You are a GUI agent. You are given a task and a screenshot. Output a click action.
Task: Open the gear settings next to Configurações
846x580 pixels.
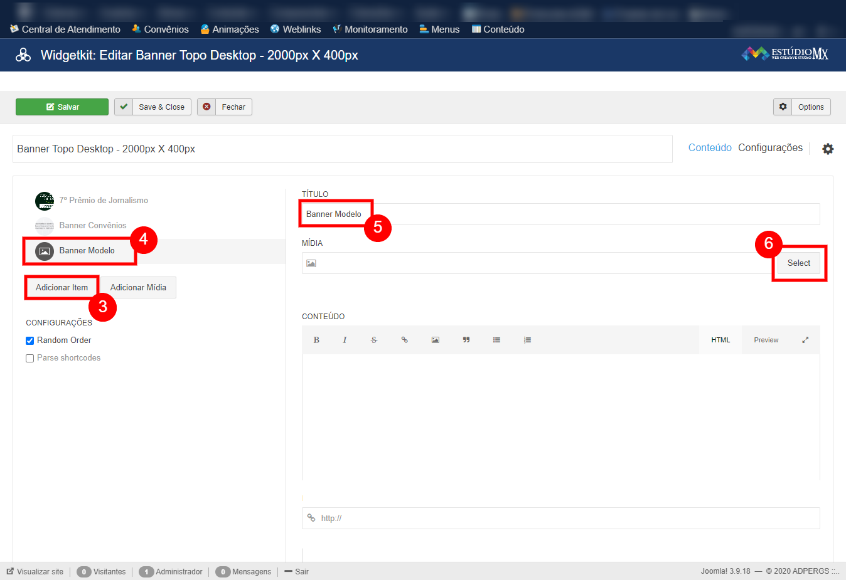pos(828,149)
